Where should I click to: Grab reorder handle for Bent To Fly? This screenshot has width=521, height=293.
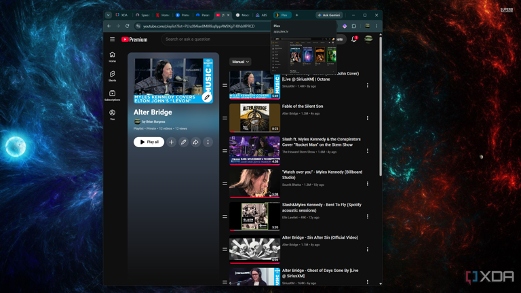(x=225, y=216)
